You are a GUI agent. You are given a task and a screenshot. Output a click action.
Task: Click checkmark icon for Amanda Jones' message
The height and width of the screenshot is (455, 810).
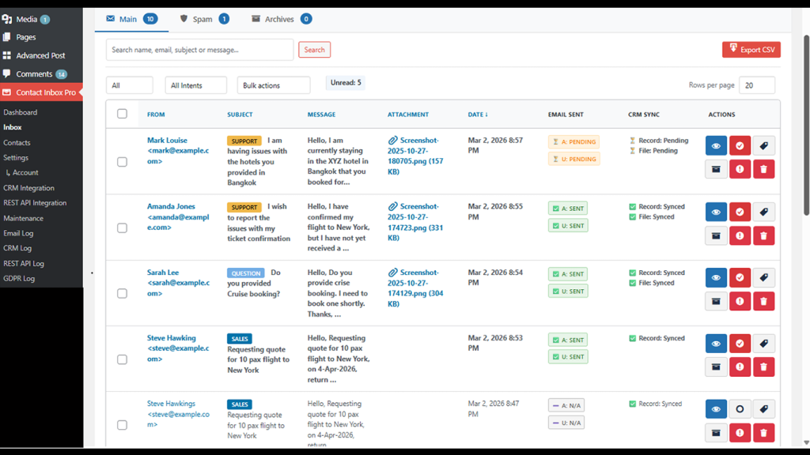740,212
